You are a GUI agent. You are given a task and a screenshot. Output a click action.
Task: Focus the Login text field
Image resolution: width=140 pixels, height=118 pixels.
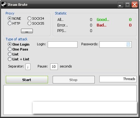[x=62, y=44]
